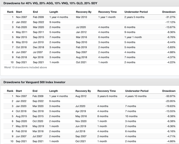The width and height of the screenshot is (179, 144).
Task: Click '1 year 1 month' recovery time
Action: (x=107, y=17)
